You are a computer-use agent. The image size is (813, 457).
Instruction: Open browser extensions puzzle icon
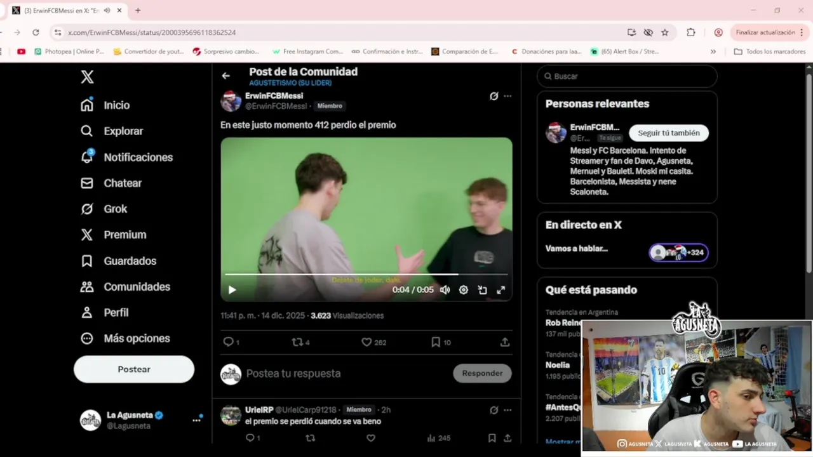tap(691, 32)
